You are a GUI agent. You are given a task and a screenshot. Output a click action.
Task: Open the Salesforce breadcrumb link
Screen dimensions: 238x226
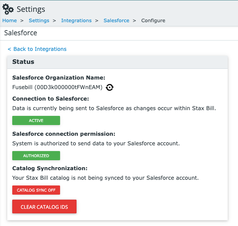click(x=116, y=21)
